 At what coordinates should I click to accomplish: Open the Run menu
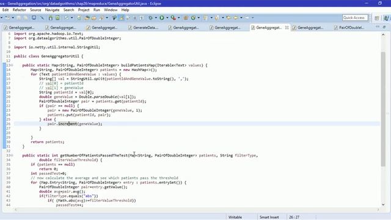97,10
